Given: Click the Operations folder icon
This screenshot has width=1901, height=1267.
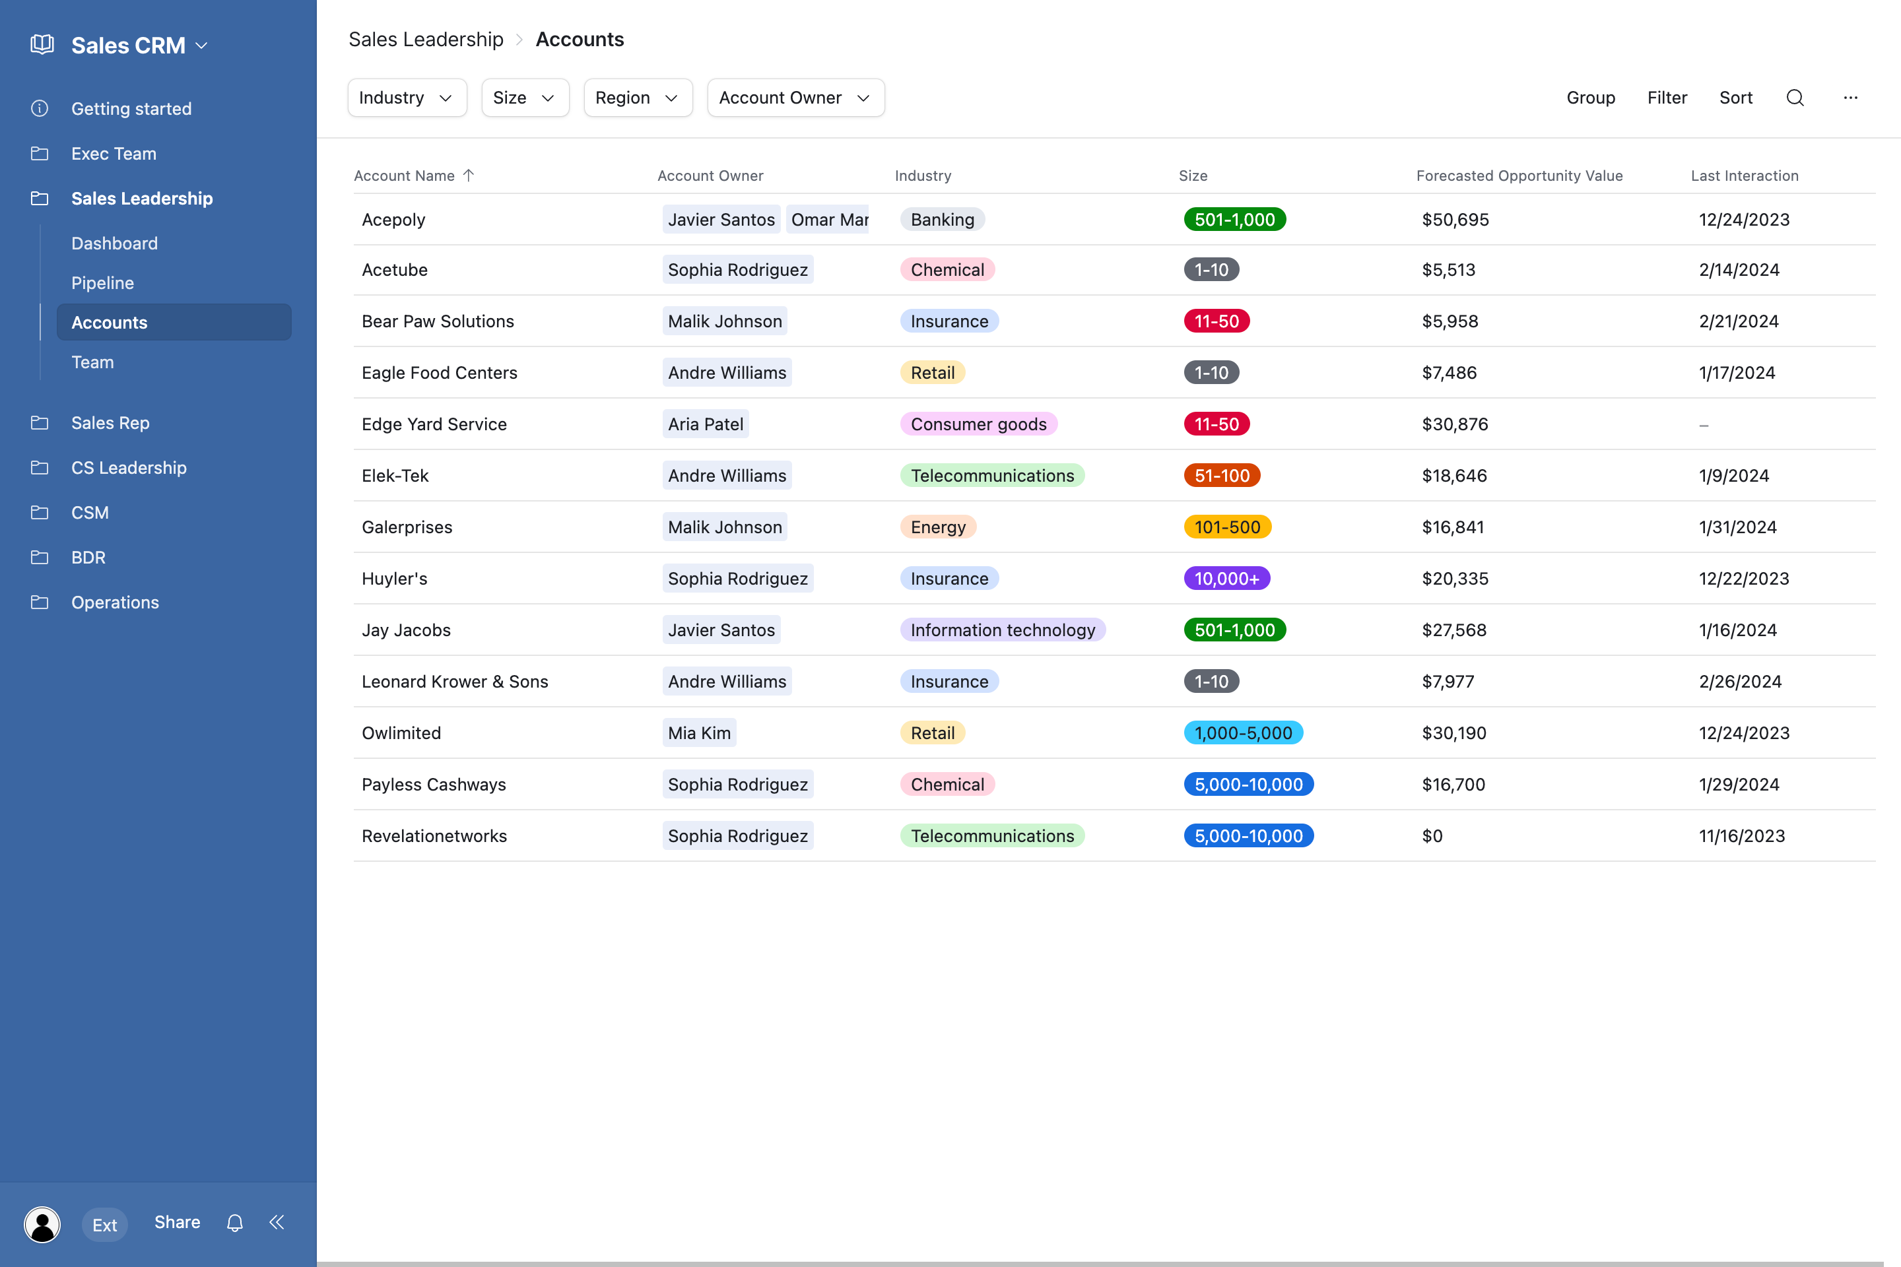Looking at the screenshot, I should (x=40, y=602).
